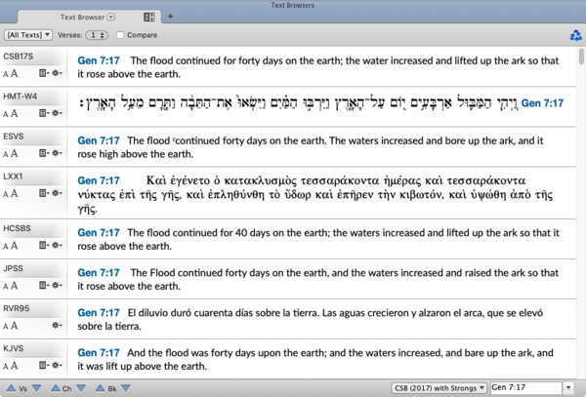Click the Gen 7:17 link in ESVS row

click(x=99, y=140)
